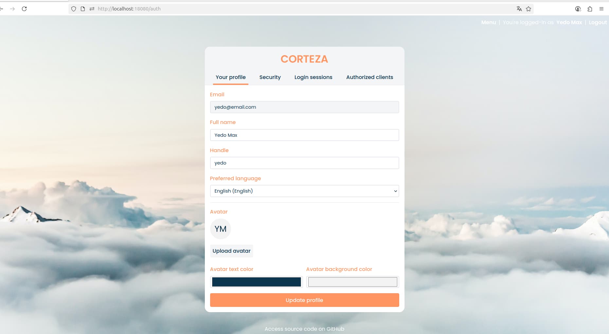The width and height of the screenshot is (609, 334).
Task: Open the Avatar text color picker
Action: [256, 282]
